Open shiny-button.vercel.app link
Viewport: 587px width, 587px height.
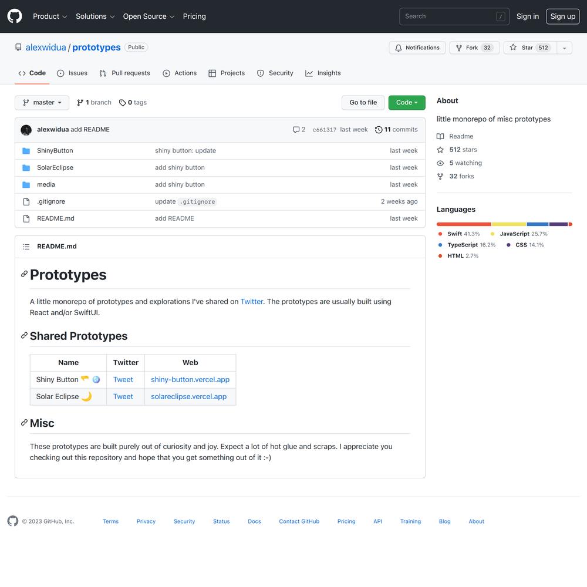[190, 380]
